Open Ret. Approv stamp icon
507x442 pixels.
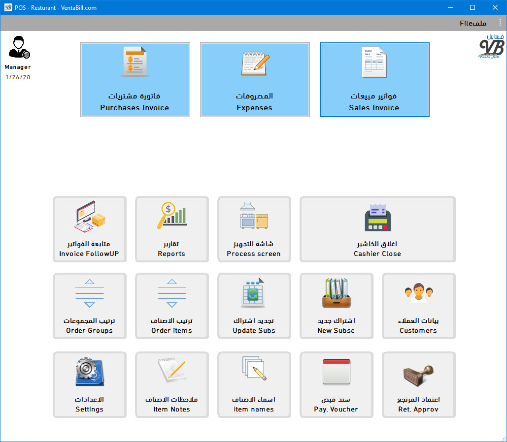418,376
